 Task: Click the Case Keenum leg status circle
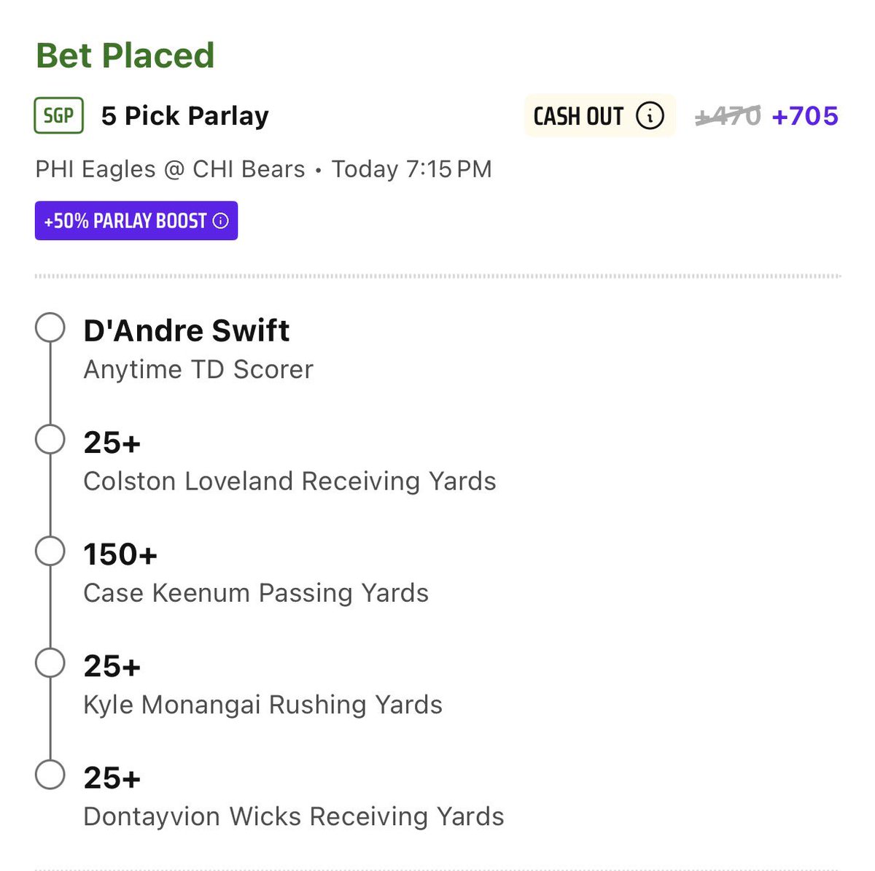50,551
